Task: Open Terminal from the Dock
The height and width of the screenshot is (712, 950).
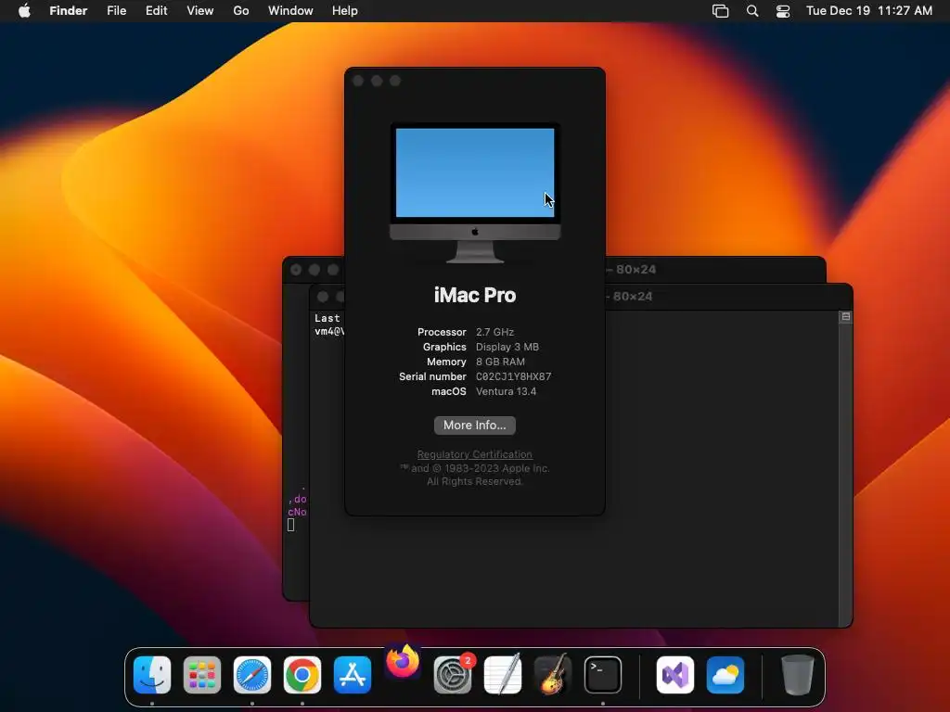Action: click(603, 675)
